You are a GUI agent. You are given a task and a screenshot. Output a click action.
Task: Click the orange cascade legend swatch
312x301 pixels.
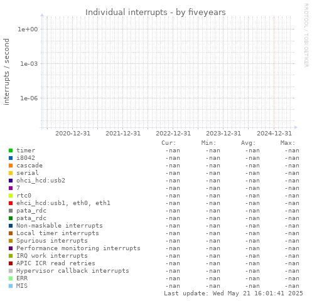[x=11, y=166]
